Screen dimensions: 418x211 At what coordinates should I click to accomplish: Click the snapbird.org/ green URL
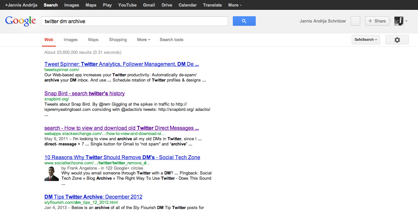[56, 99]
